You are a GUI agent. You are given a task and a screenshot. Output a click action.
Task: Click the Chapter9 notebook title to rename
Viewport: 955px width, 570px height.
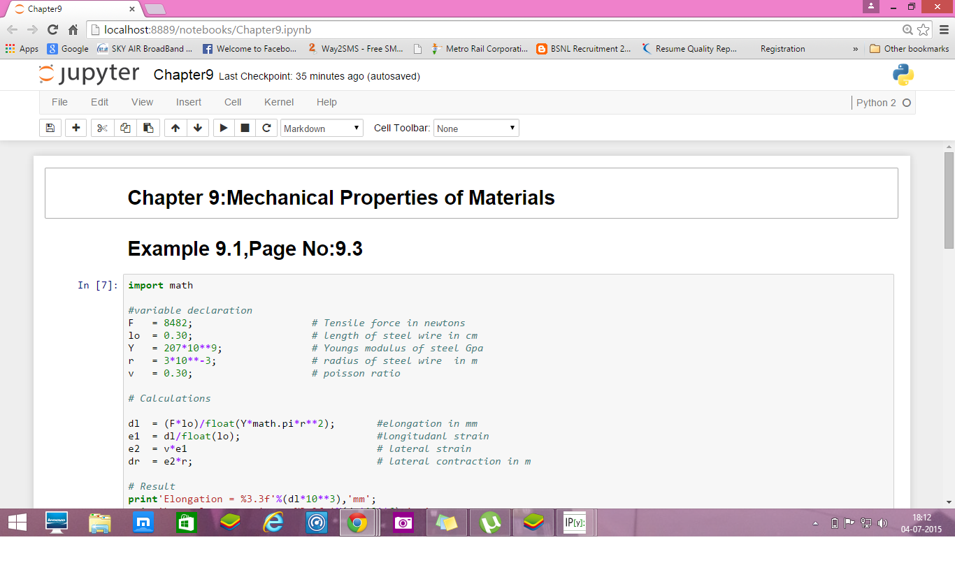183,75
